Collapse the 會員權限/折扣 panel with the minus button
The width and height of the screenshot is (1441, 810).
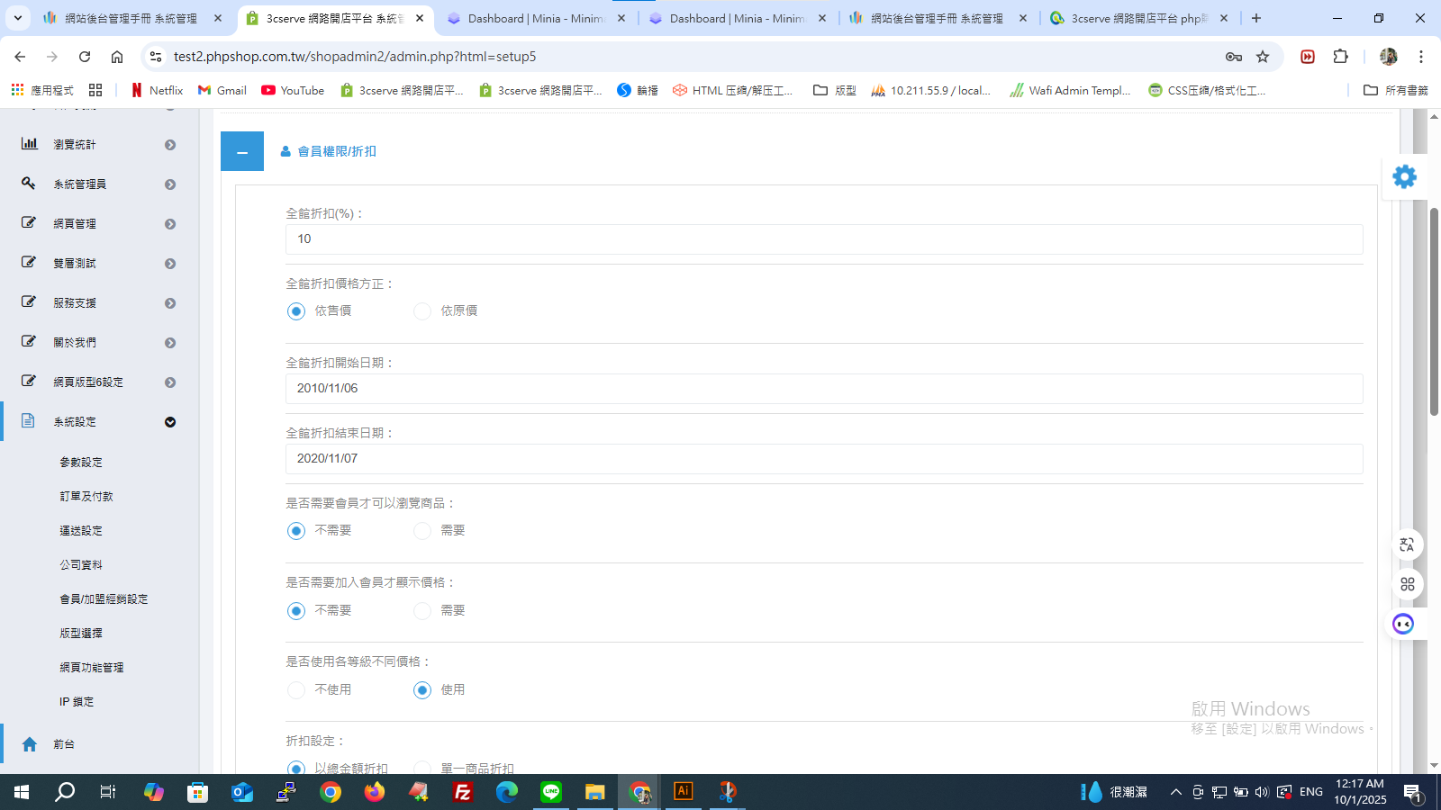tap(242, 151)
